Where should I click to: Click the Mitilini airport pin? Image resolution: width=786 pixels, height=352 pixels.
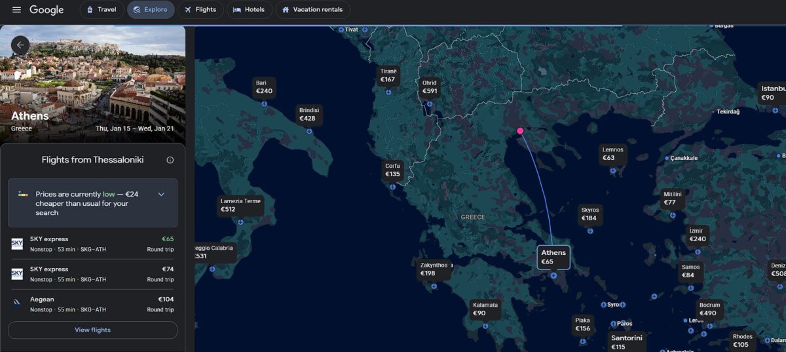pyautogui.click(x=673, y=215)
